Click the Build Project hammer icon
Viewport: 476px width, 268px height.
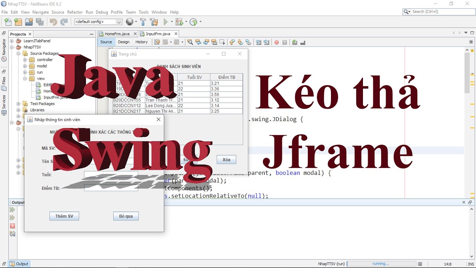click(x=143, y=22)
